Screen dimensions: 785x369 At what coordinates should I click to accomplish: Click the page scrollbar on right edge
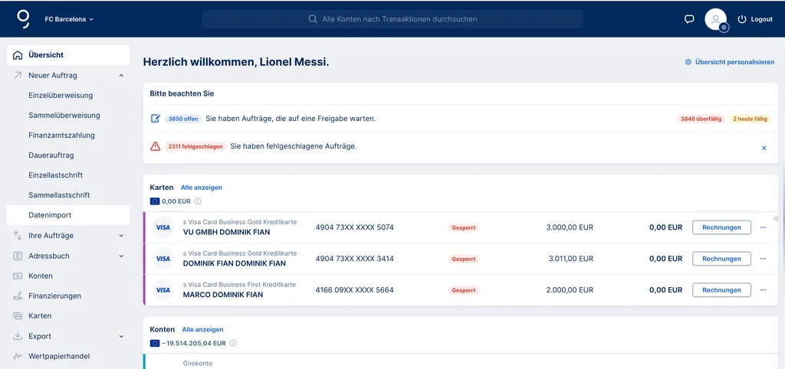[x=783, y=217]
